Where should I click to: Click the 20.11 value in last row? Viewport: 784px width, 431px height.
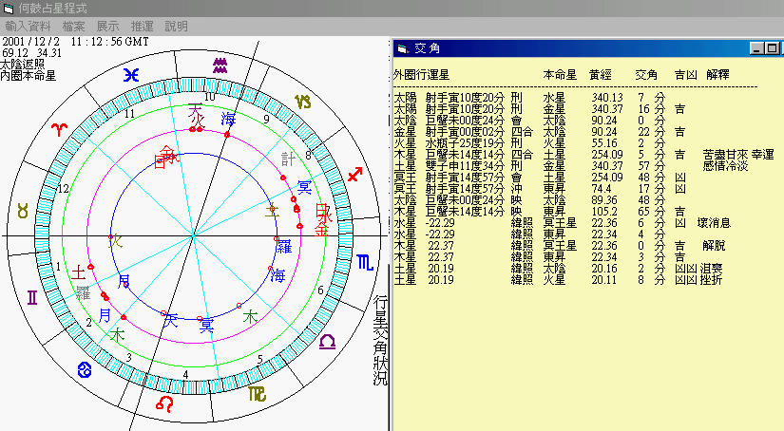[604, 280]
